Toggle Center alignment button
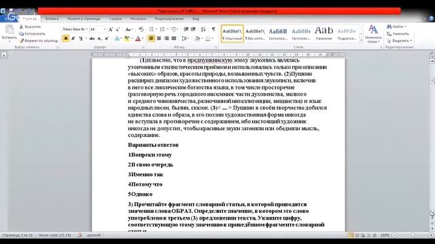This screenshot has height=244, width=435. [x=159, y=39]
